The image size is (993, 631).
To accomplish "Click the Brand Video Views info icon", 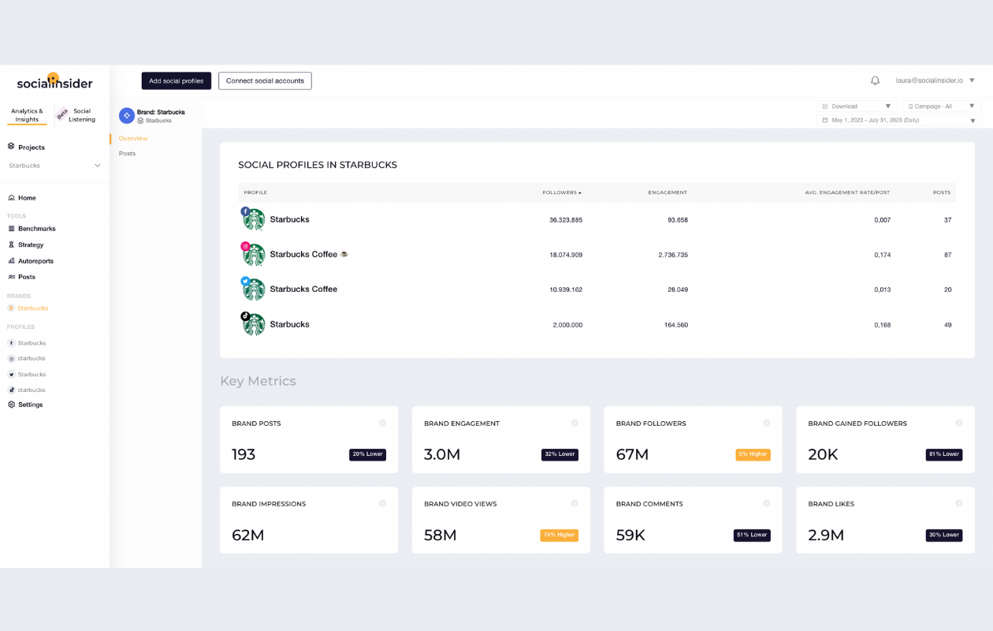I will 575,503.
